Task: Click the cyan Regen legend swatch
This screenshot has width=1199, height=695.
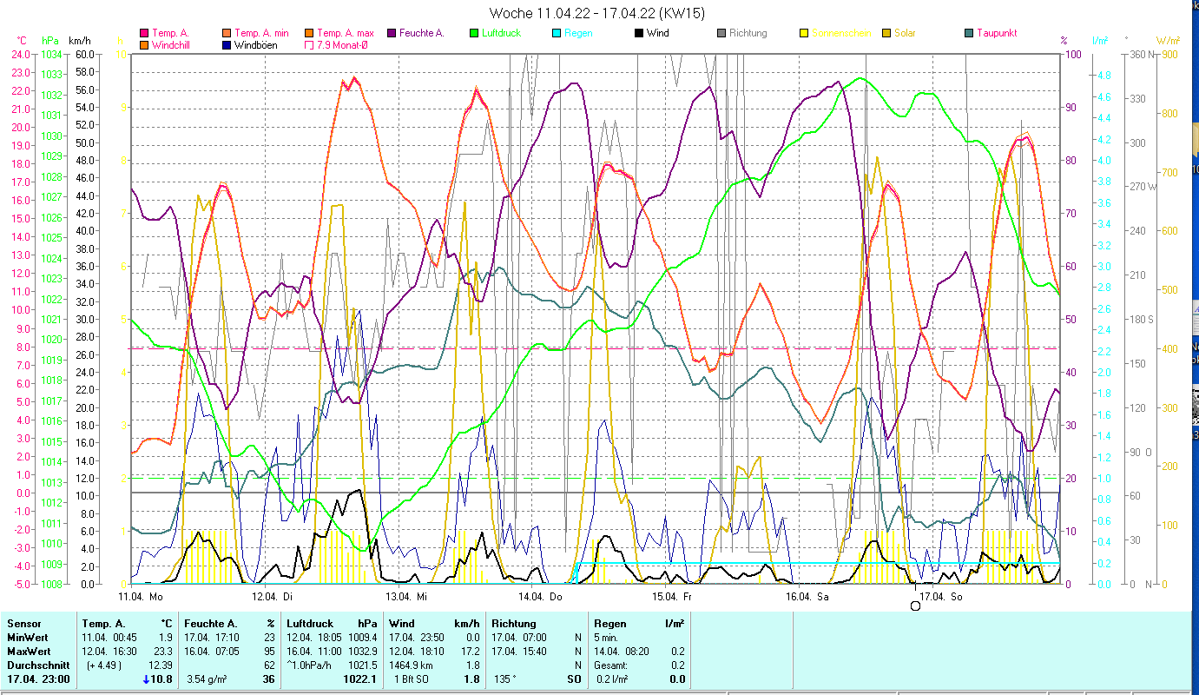Action: [x=557, y=33]
